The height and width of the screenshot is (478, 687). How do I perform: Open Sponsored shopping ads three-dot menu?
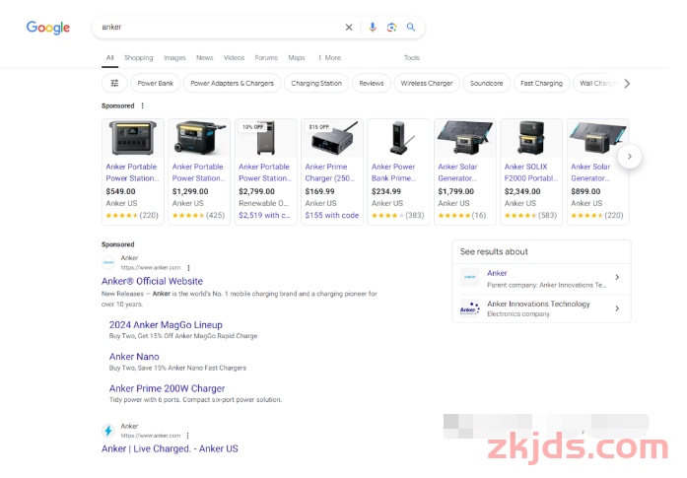(x=142, y=105)
